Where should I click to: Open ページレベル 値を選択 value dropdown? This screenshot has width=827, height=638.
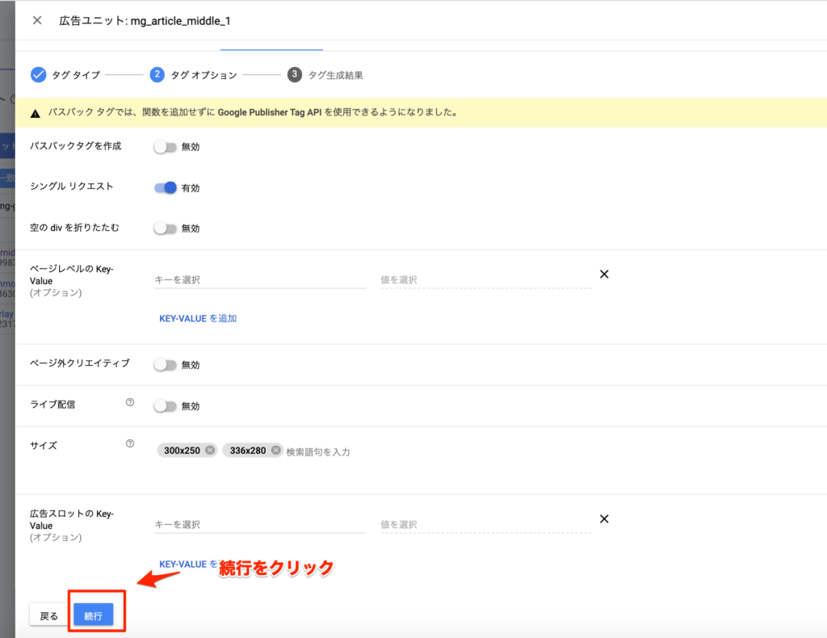[x=485, y=279]
